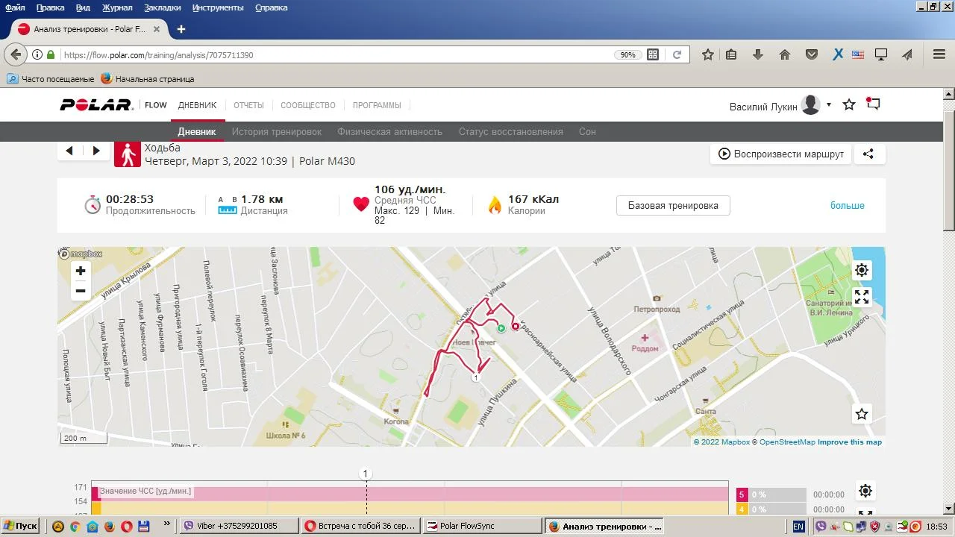Zoom in on the route map

click(81, 271)
